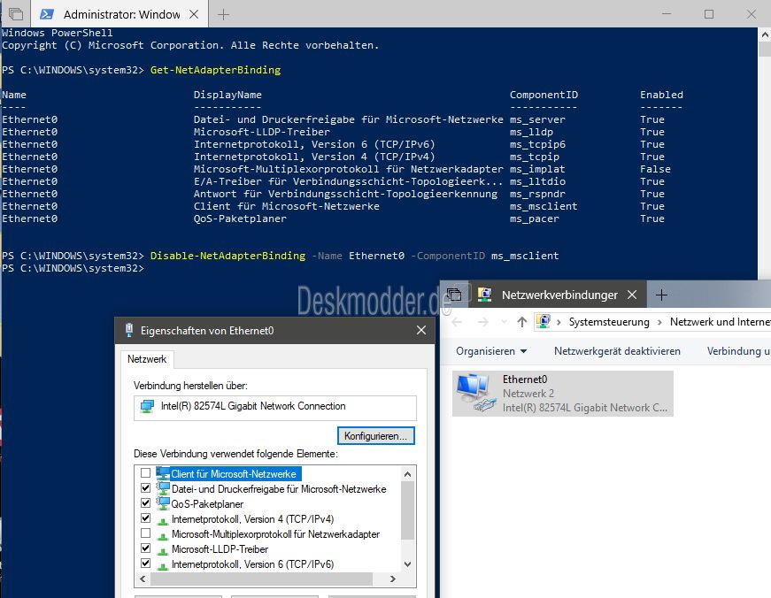Image resolution: width=771 pixels, height=598 pixels.
Task: Uncheck Internetprotokoll Version 4 checkbox
Action: (145, 517)
